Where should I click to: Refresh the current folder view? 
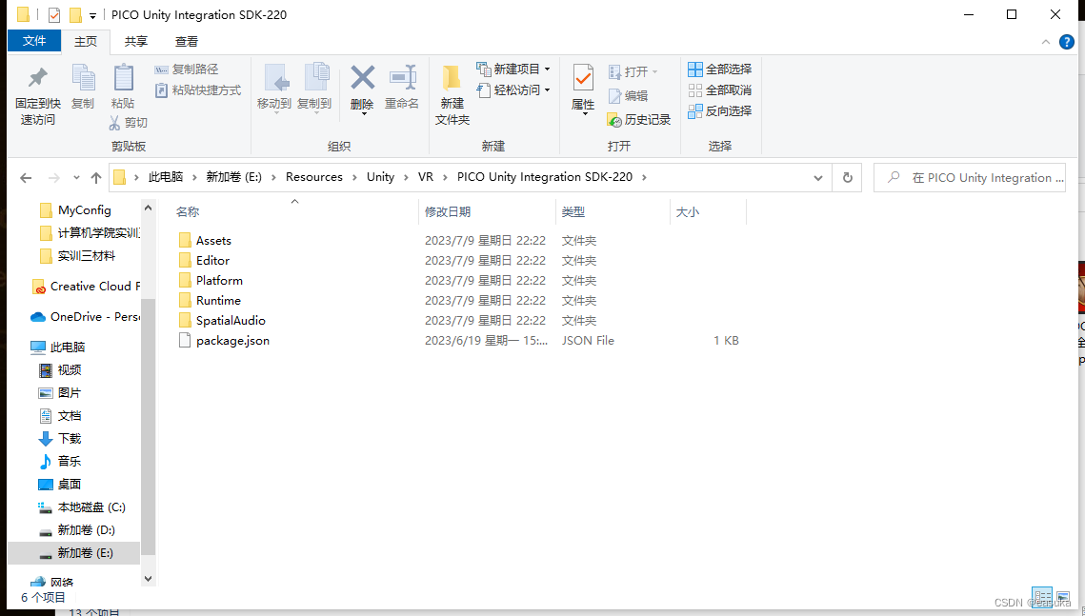tap(848, 178)
